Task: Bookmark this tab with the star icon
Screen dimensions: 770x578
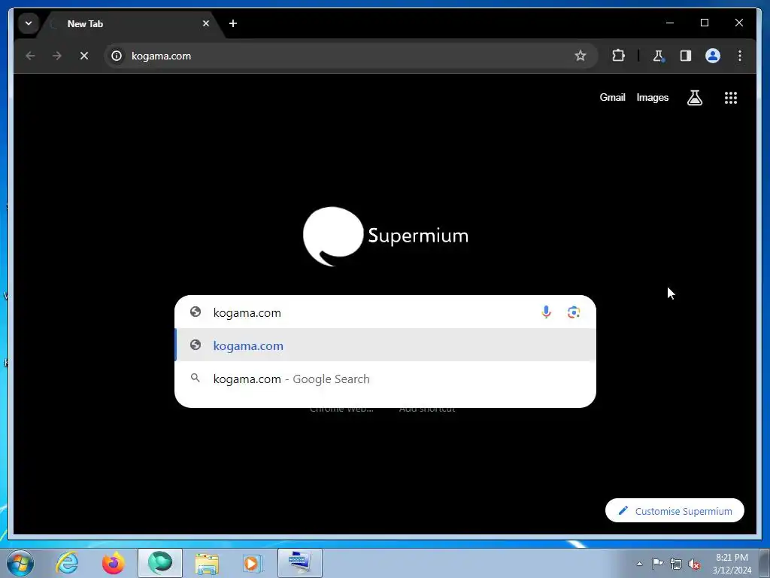Action: point(581,56)
